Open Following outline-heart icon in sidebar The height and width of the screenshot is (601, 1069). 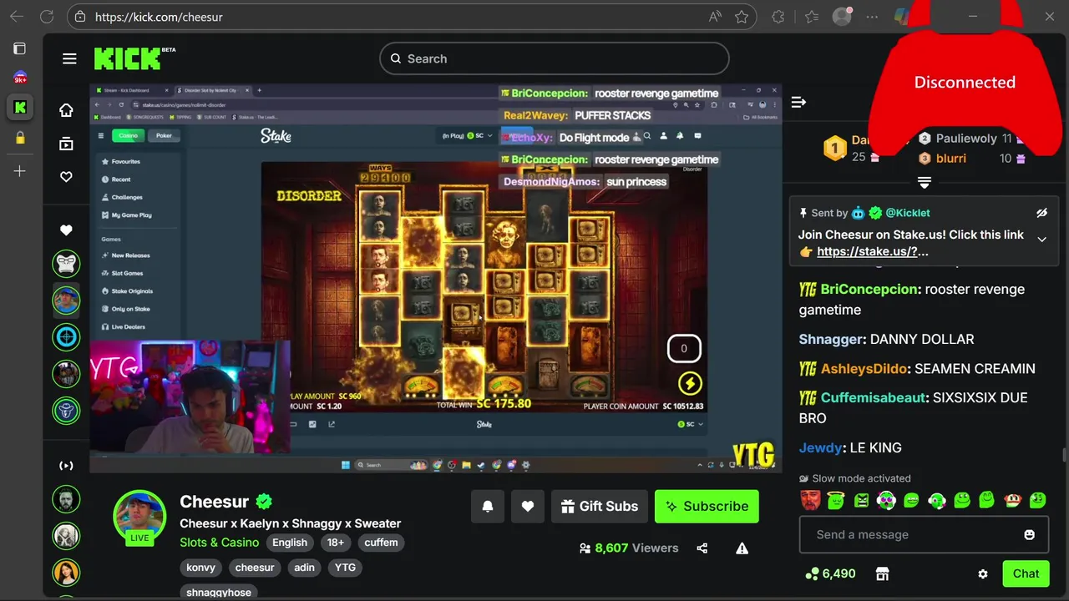pos(66,177)
